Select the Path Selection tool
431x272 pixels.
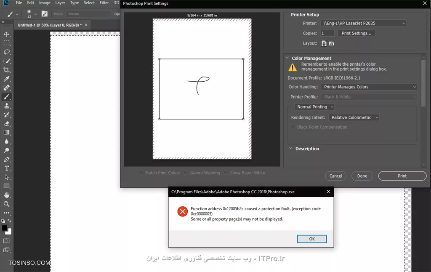[6, 177]
